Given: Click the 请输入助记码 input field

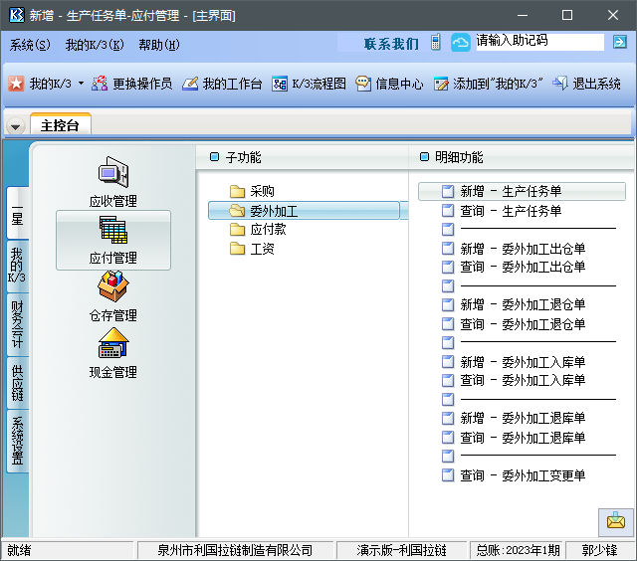Looking at the screenshot, I should (538, 42).
